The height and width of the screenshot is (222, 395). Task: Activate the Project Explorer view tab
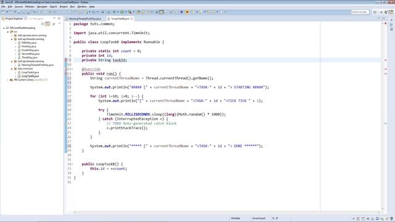pos(14,18)
